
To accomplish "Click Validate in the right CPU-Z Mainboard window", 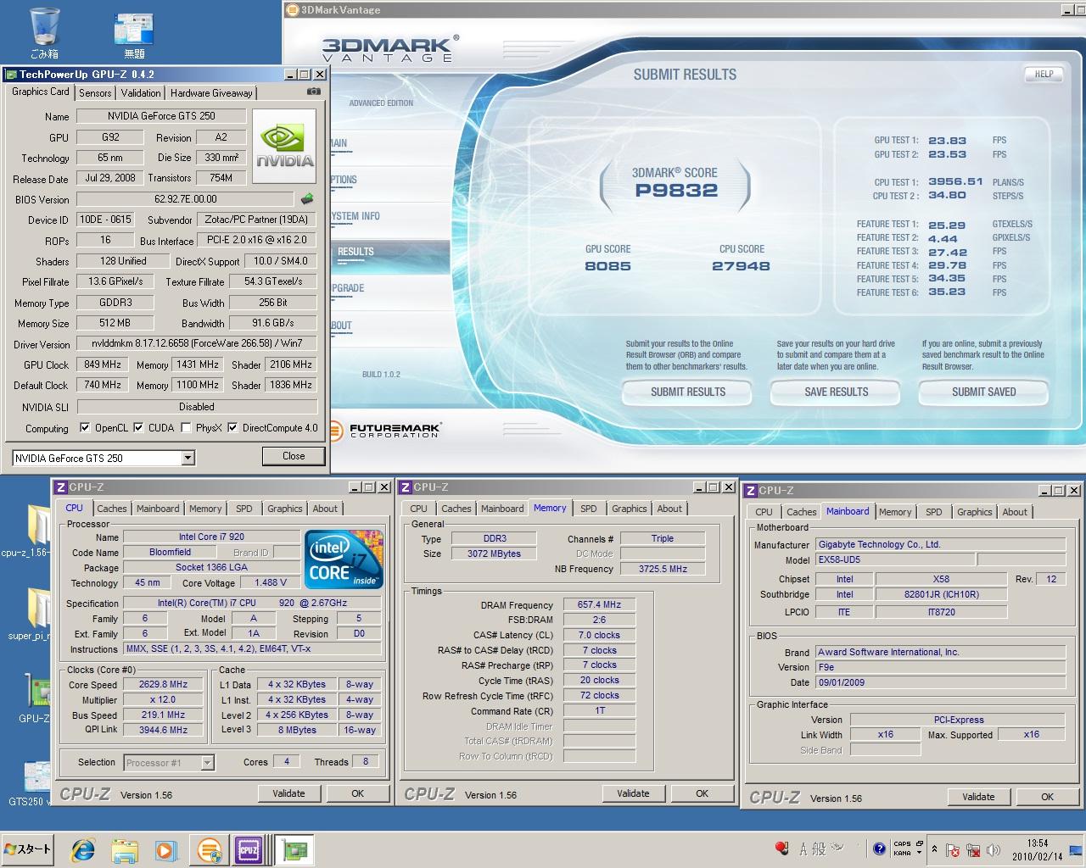I will (x=978, y=797).
